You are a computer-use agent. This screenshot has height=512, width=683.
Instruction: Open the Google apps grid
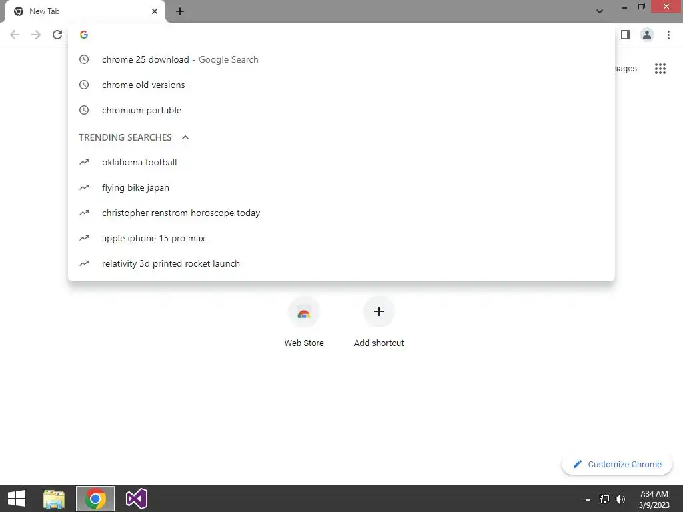tap(660, 69)
